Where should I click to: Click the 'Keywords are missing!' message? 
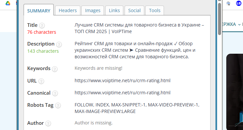(98, 68)
